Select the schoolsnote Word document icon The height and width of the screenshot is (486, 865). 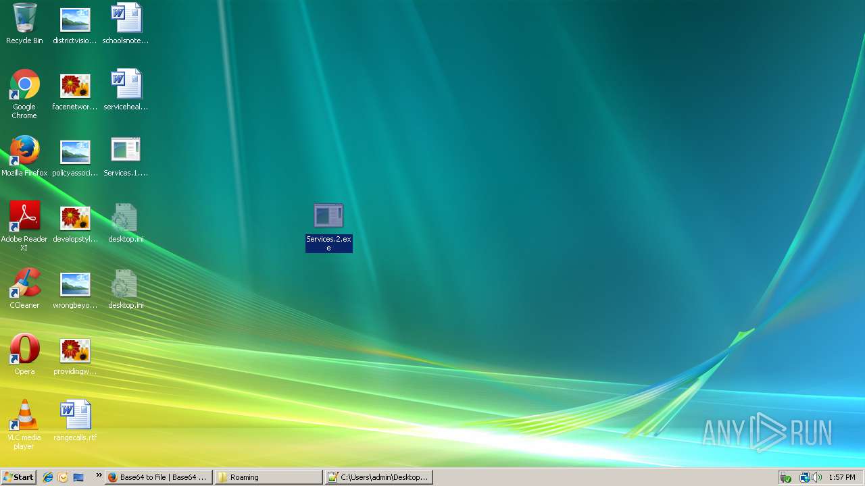click(126, 24)
